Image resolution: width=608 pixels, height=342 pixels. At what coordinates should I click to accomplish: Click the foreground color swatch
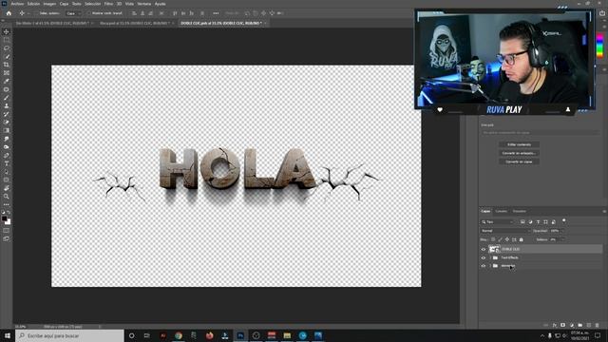tap(4, 218)
